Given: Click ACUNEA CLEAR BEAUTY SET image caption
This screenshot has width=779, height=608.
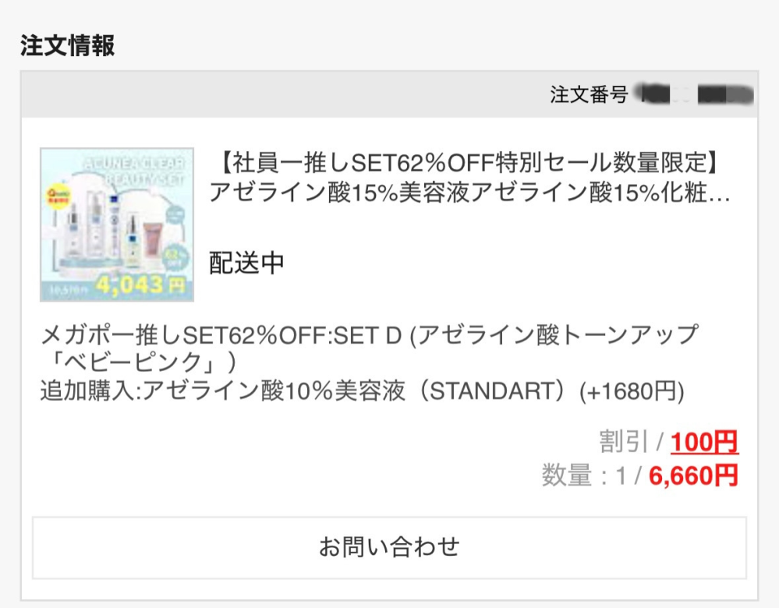Looking at the screenshot, I should coord(135,171).
